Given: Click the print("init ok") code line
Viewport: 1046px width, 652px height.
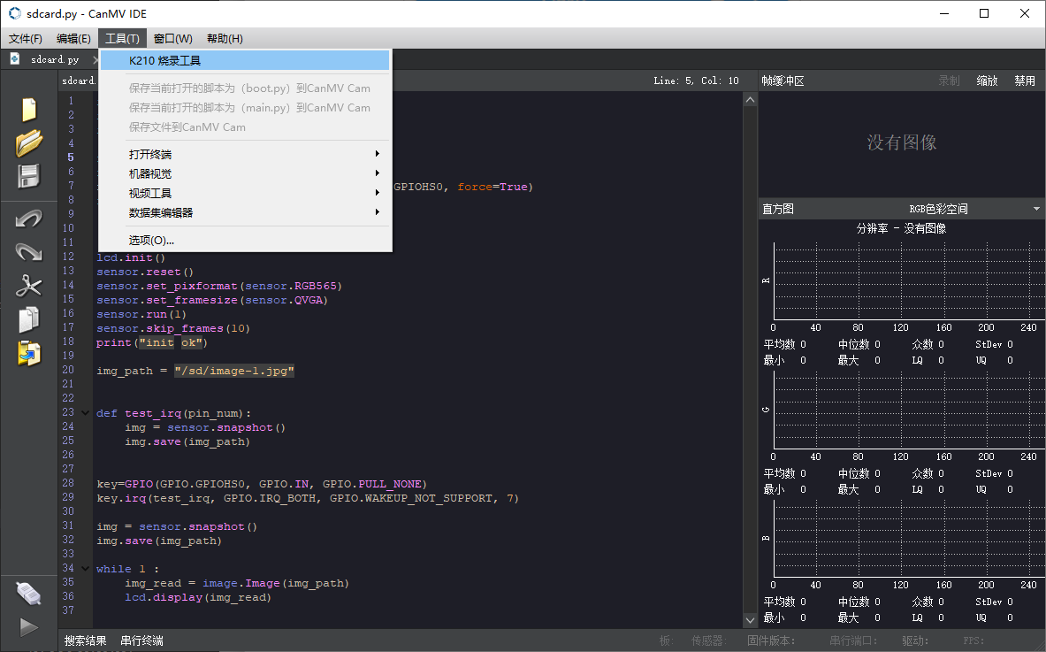Looking at the screenshot, I should coord(152,342).
